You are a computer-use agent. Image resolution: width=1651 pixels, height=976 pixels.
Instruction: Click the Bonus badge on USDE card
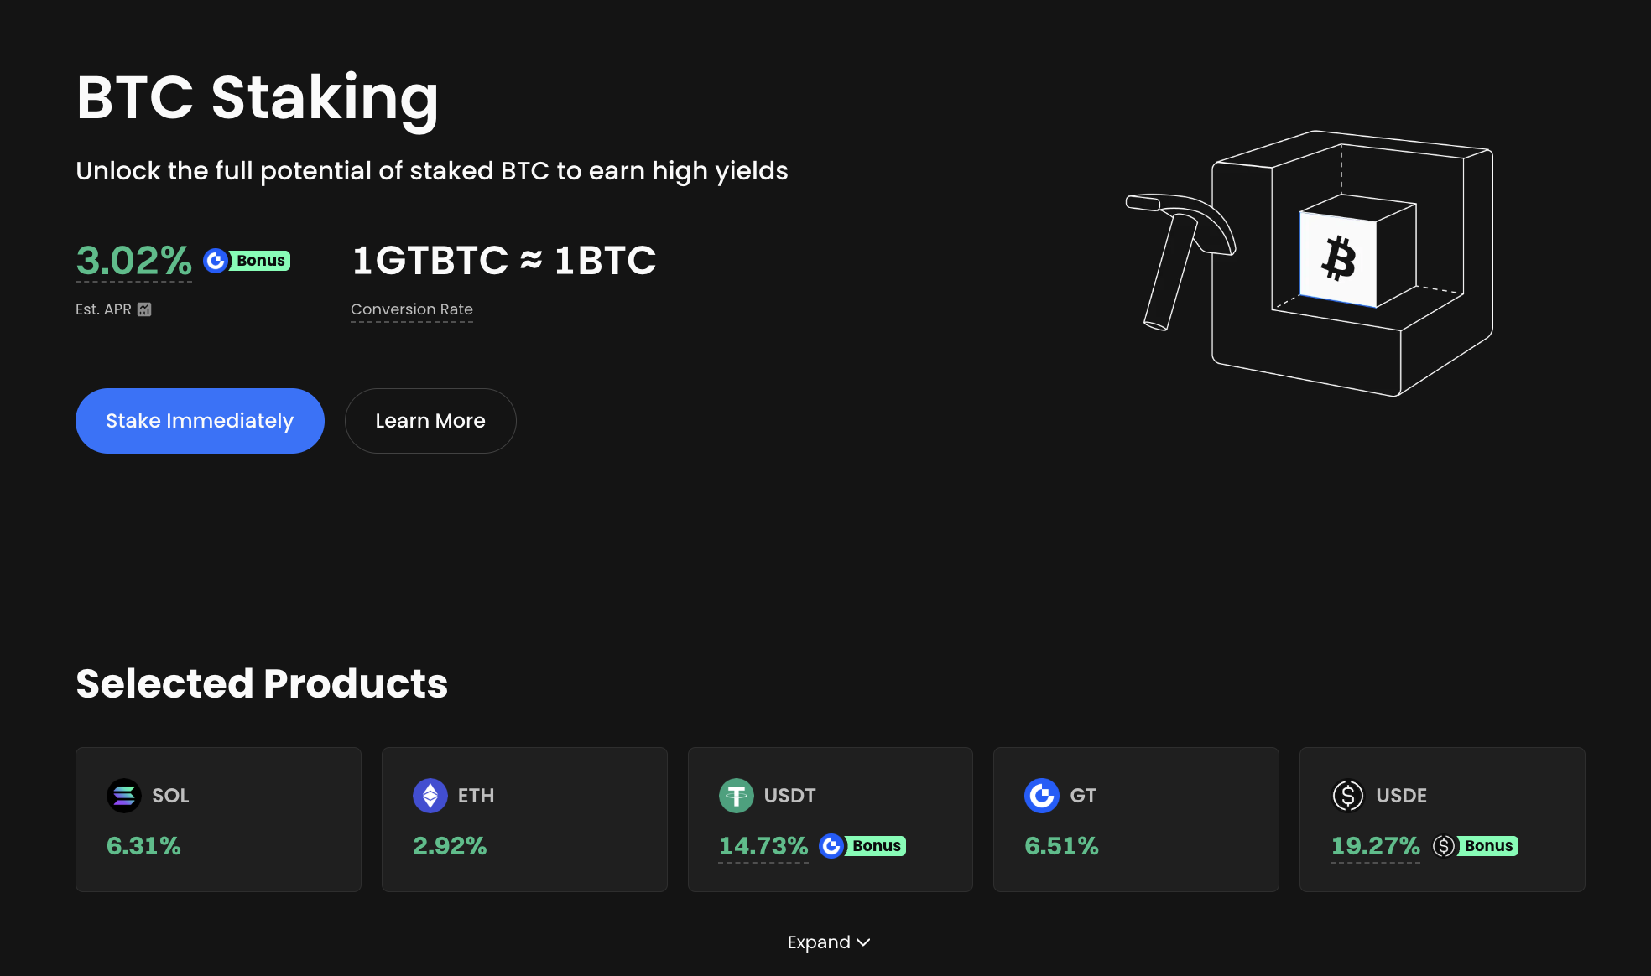click(x=1476, y=846)
